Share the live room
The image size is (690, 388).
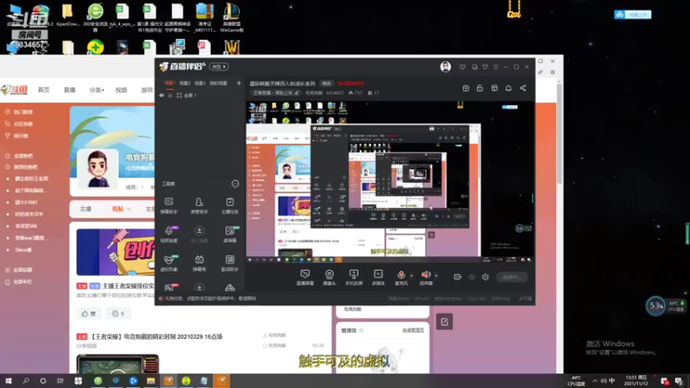tap(523, 88)
